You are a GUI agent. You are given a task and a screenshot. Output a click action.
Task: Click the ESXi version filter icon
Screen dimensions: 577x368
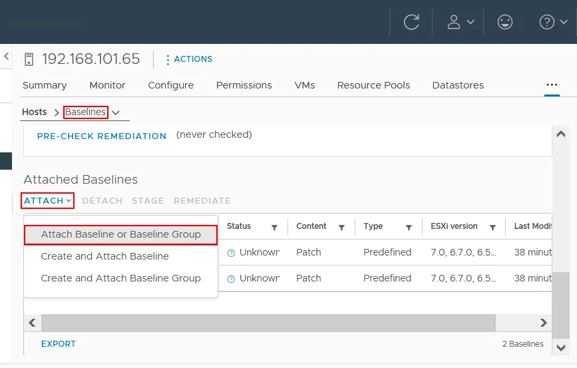point(492,228)
